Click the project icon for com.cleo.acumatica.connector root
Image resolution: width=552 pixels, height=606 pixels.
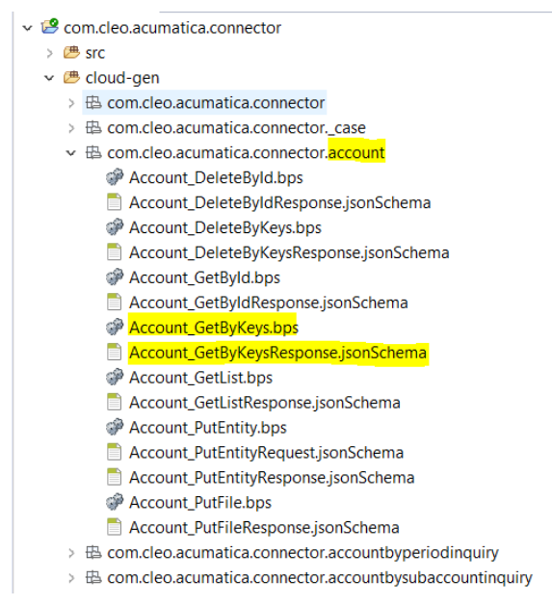pos(50,27)
